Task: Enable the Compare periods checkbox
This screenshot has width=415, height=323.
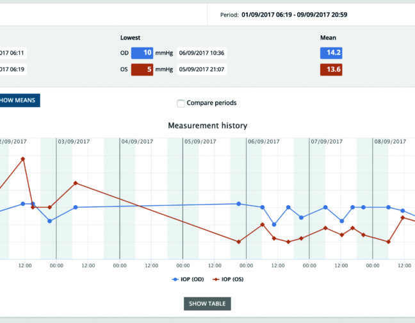Action: point(181,103)
